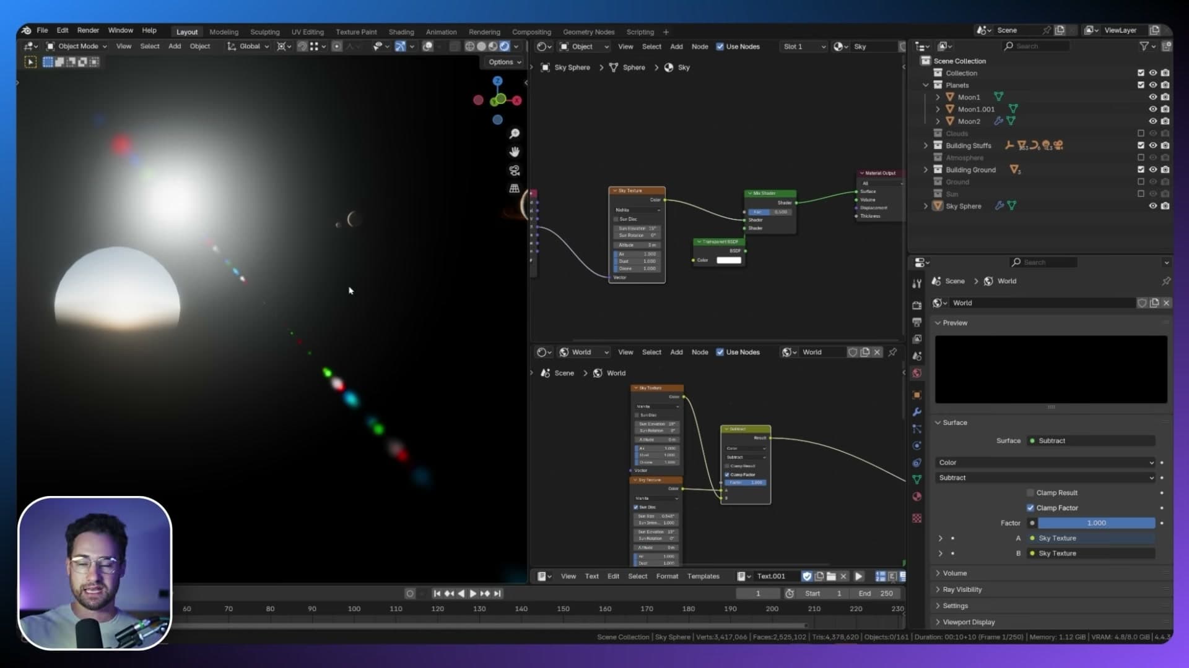The image size is (1189, 668).
Task: Toggle perspective/orthographic grid icon
Action: (514, 189)
